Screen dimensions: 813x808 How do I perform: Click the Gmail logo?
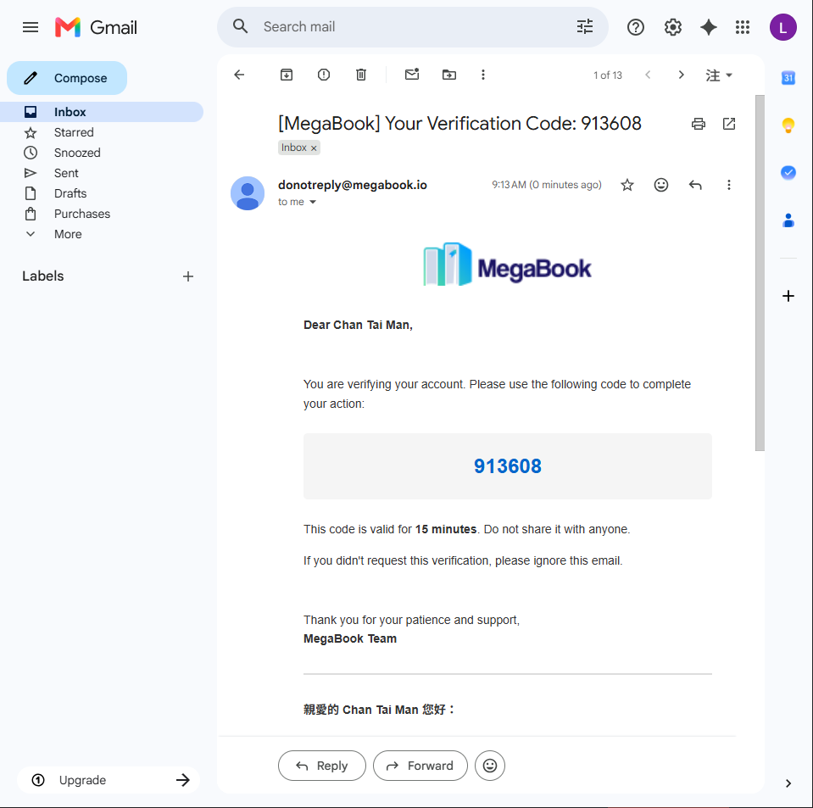pyautogui.click(x=96, y=27)
